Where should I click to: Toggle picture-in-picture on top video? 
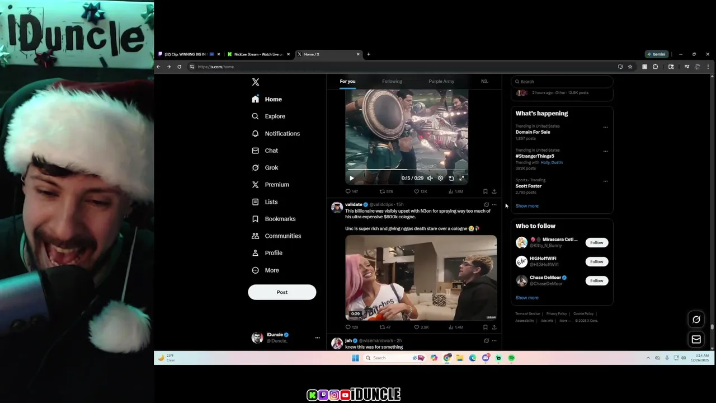coord(451,178)
